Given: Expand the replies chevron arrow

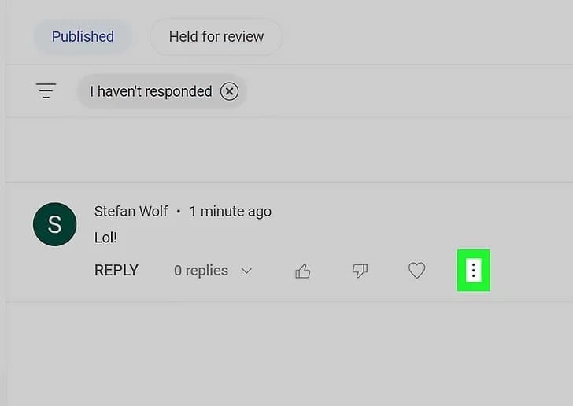Looking at the screenshot, I should pos(246,271).
